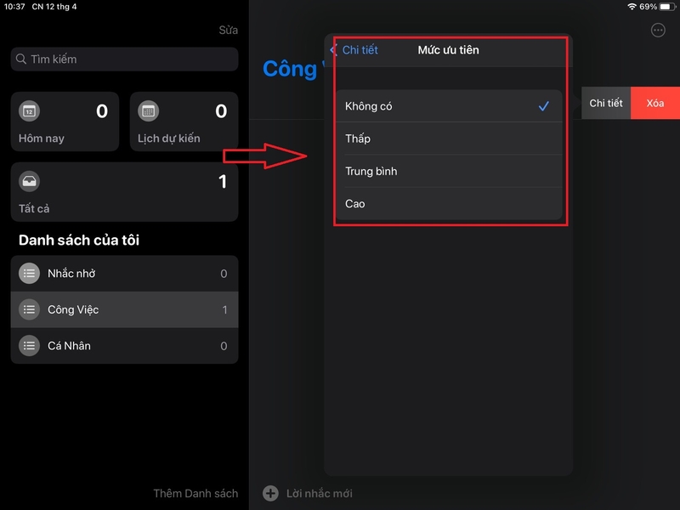Select priority Trung bình
Screen dimensions: 680x510
(x=449, y=172)
